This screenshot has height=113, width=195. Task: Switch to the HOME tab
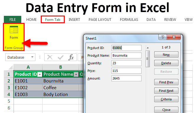click(x=31, y=19)
